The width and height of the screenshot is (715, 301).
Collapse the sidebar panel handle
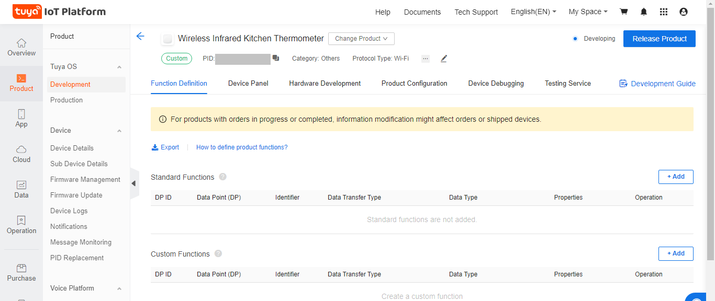click(x=134, y=183)
